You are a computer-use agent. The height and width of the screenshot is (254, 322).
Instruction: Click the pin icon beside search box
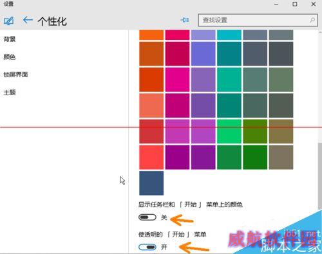point(185,20)
